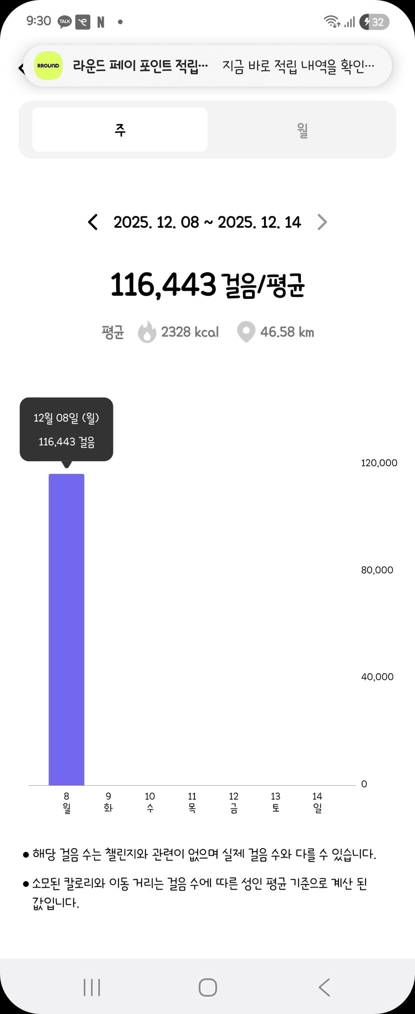Image resolution: width=415 pixels, height=1014 pixels.
Task: Tap the flame calorie icon
Action: click(147, 332)
